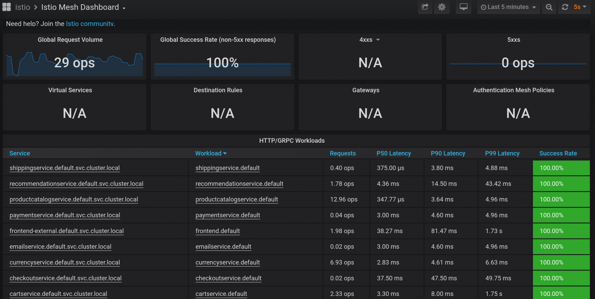Open the cartservice.default workload link
Screen dimensions: 595x299
tap(221, 294)
